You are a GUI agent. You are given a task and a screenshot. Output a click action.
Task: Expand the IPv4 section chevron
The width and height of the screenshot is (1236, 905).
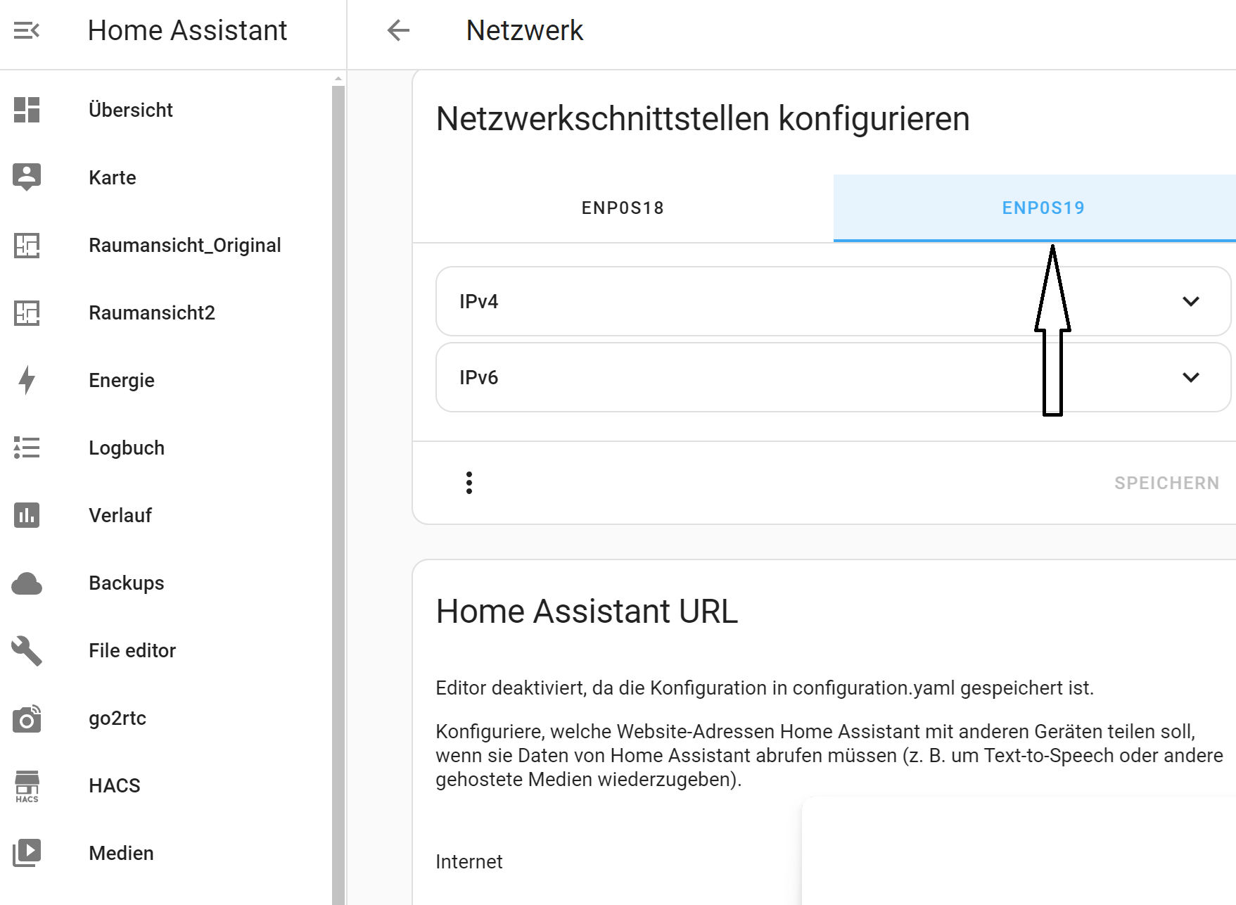tap(1191, 301)
